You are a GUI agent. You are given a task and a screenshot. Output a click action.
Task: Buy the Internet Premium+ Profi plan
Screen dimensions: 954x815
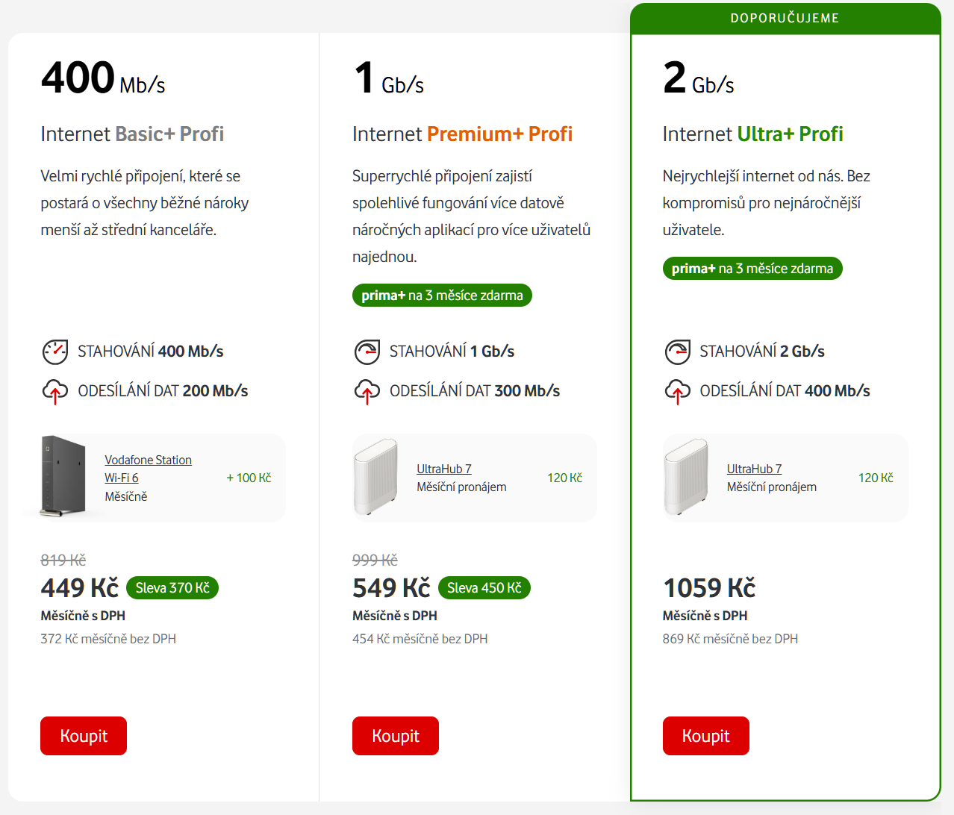[396, 736]
